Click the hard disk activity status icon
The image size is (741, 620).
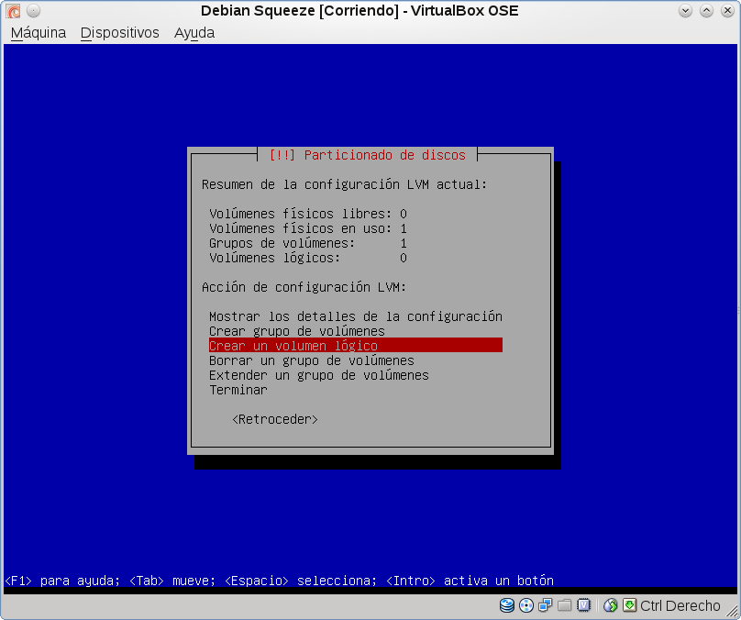tap(506, 605)
